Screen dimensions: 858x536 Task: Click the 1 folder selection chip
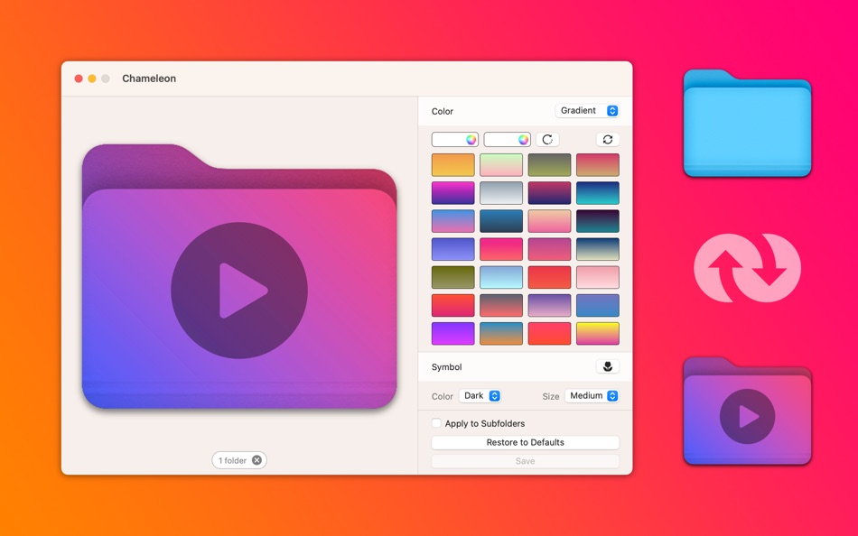pyautogui.click(x=239, y=460)
